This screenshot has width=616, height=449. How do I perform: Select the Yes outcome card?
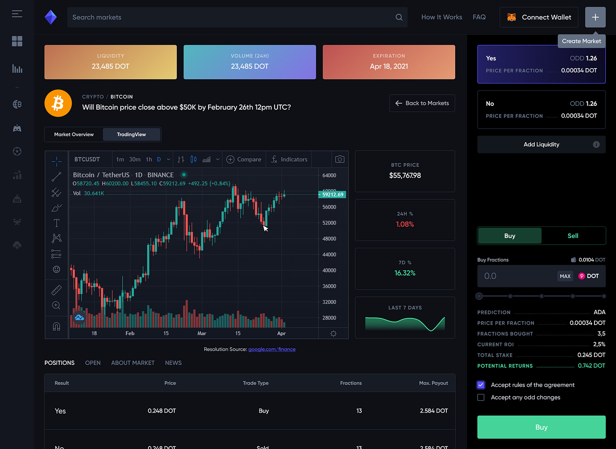coord(542,64)
